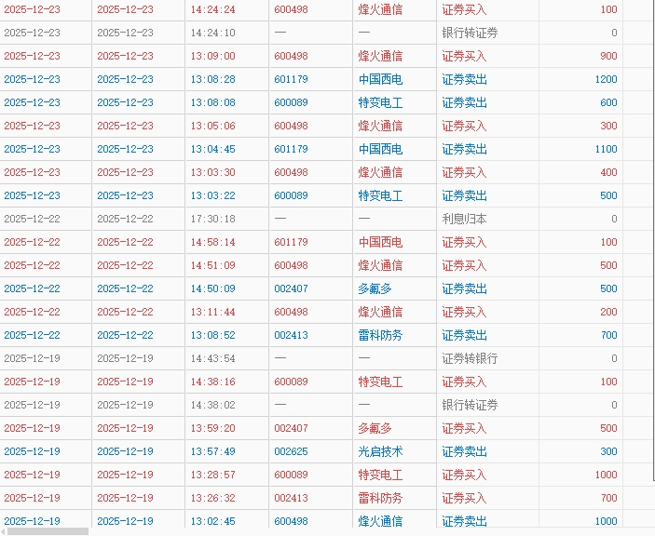This screenshot has width=655, height=536.
Task: Select 证券买入 in the 13:05:06 row
Action: pos(465,126)
